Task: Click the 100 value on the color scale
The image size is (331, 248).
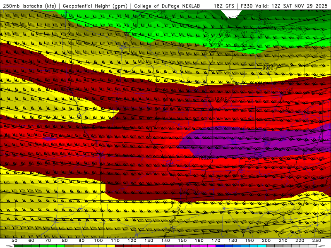Action: coord(98,241)
